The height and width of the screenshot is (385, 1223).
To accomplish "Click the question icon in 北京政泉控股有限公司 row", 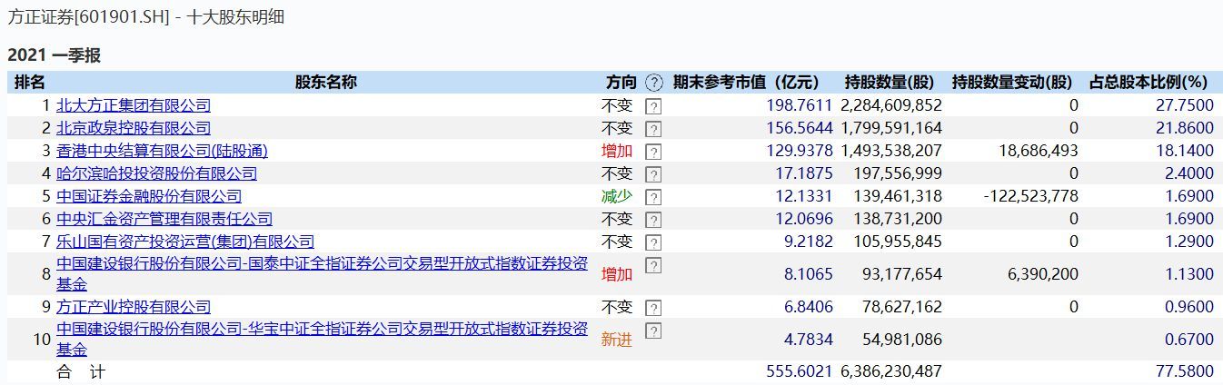I will [652, 129].
